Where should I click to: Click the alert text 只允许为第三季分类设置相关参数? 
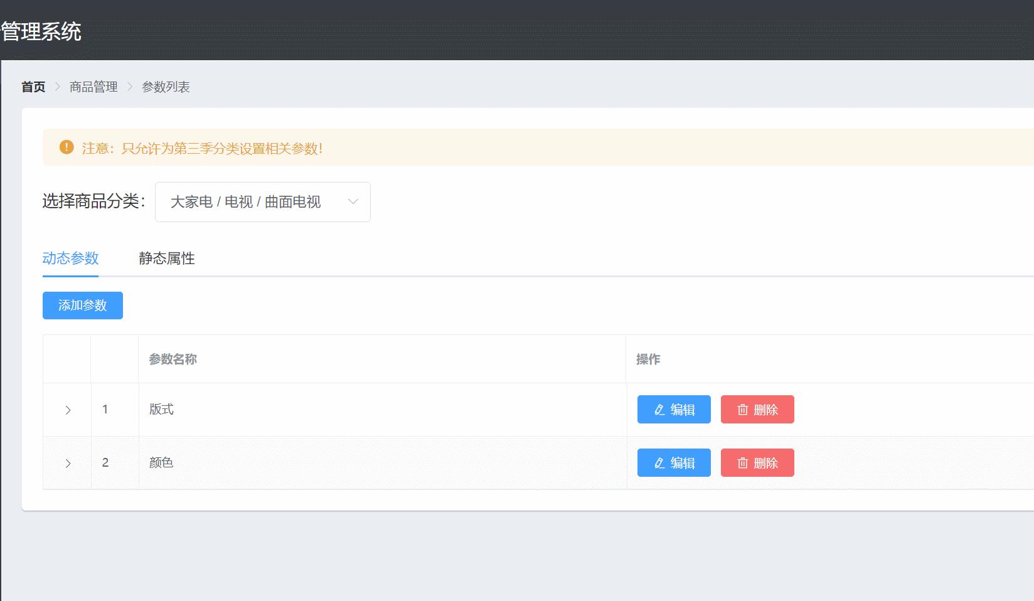tap(222, 149)
